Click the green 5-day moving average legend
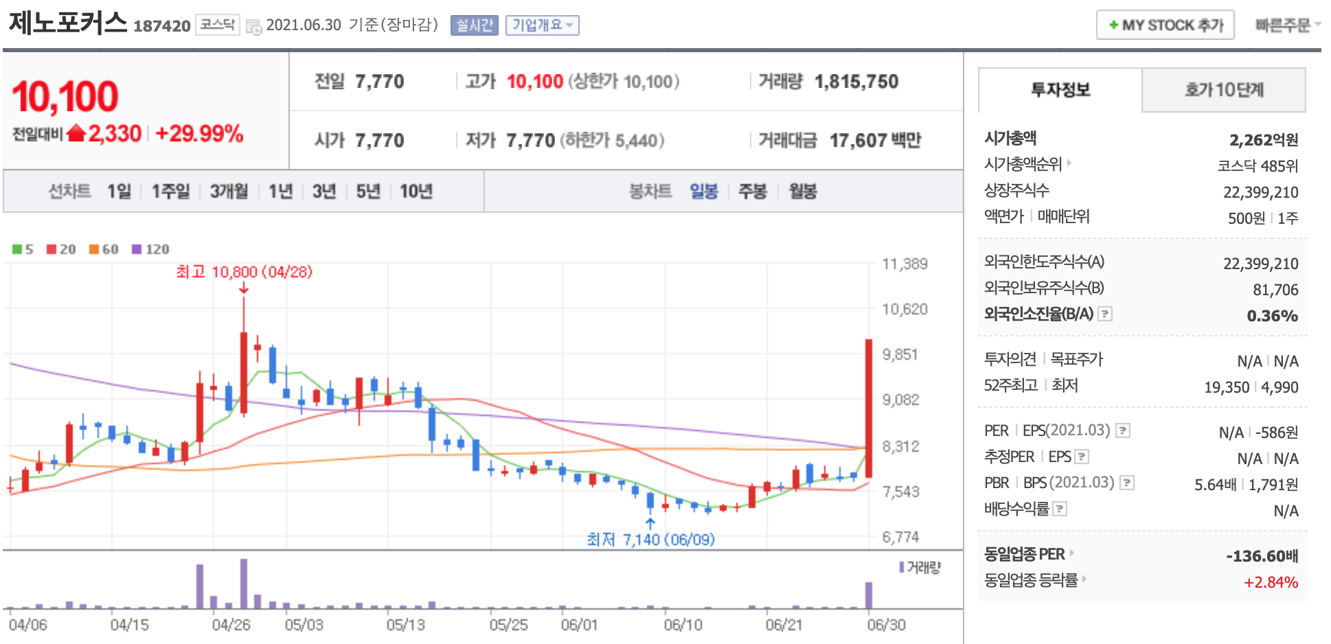The height and width of the screenshot is (644, 1331). tap(23, 249)
